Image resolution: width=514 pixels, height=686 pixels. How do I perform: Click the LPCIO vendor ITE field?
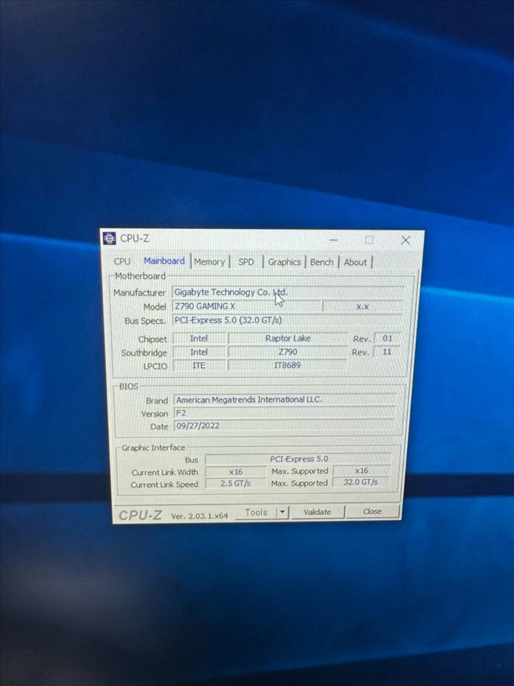pyautogui.click(x=199, y=365)
